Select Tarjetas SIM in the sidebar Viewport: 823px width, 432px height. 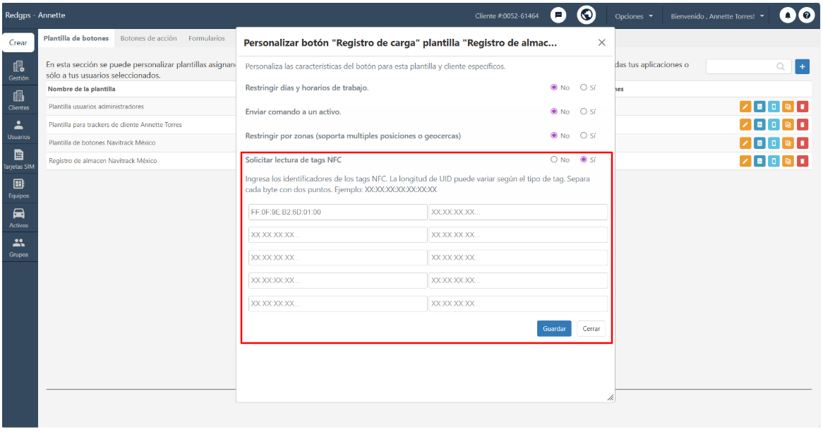click(18, 159)
